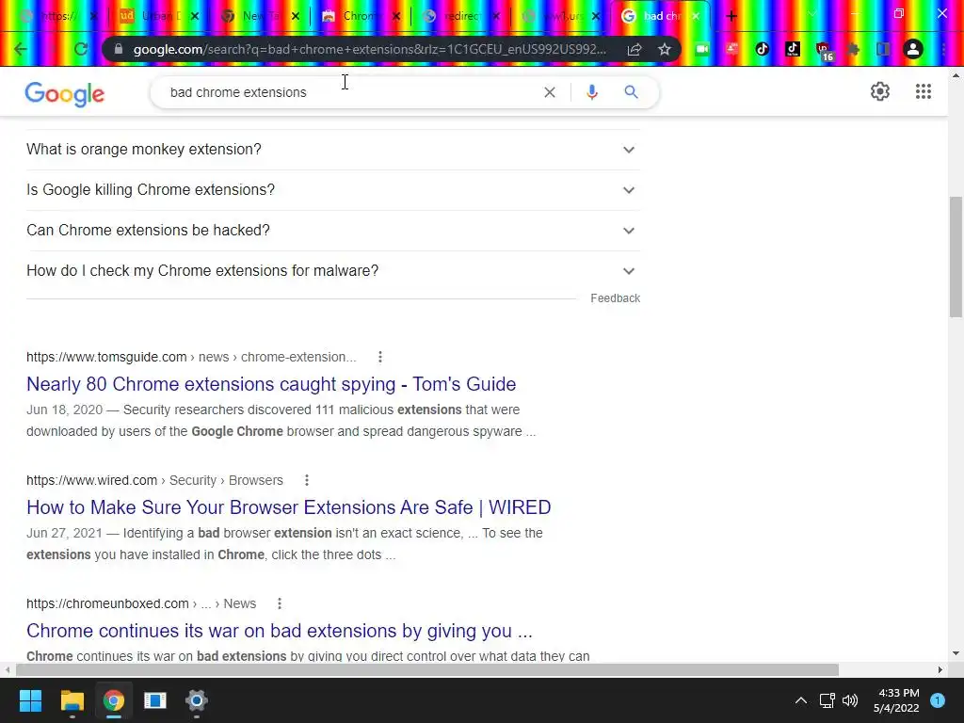The height and width of the screenshot is (723, 964).
Task: Open the blue window app in taskbar
Action: [155, 700]
